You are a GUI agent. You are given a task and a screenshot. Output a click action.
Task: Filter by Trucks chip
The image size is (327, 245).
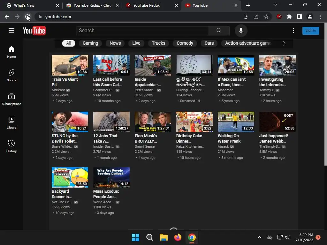coord(158,43)
